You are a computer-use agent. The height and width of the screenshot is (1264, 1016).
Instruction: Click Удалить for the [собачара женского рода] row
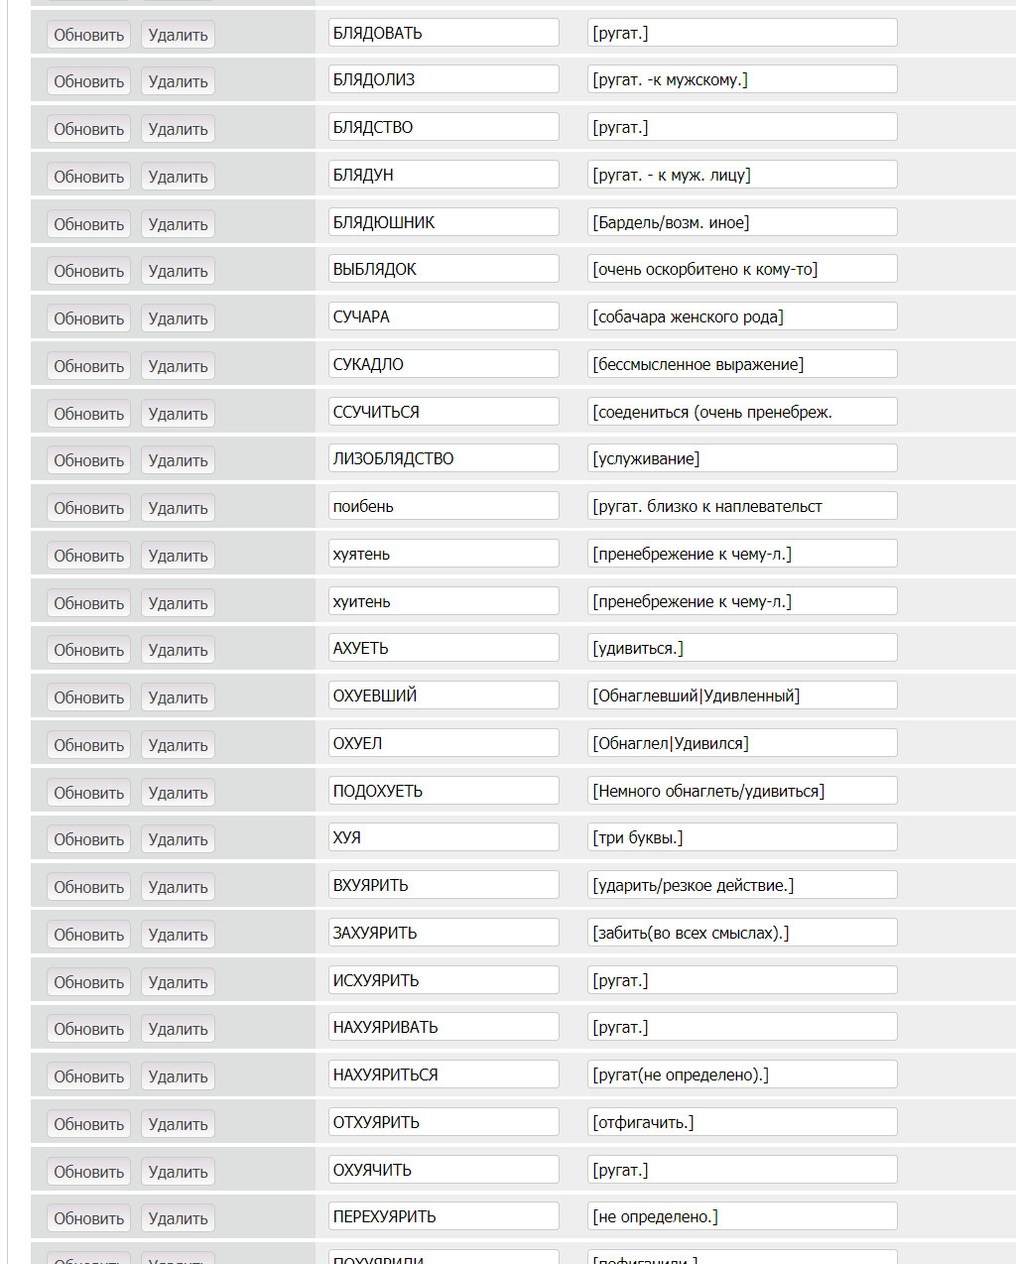point(178,318)
